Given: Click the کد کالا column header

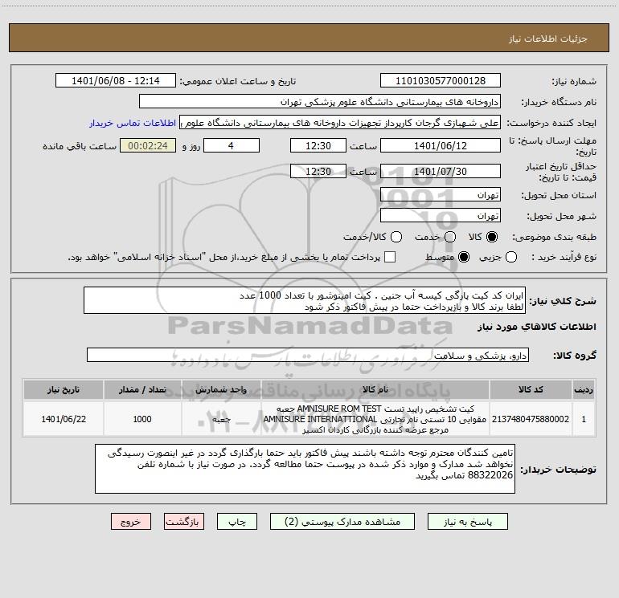Looking at the screenshot, I should coord(531,390).
